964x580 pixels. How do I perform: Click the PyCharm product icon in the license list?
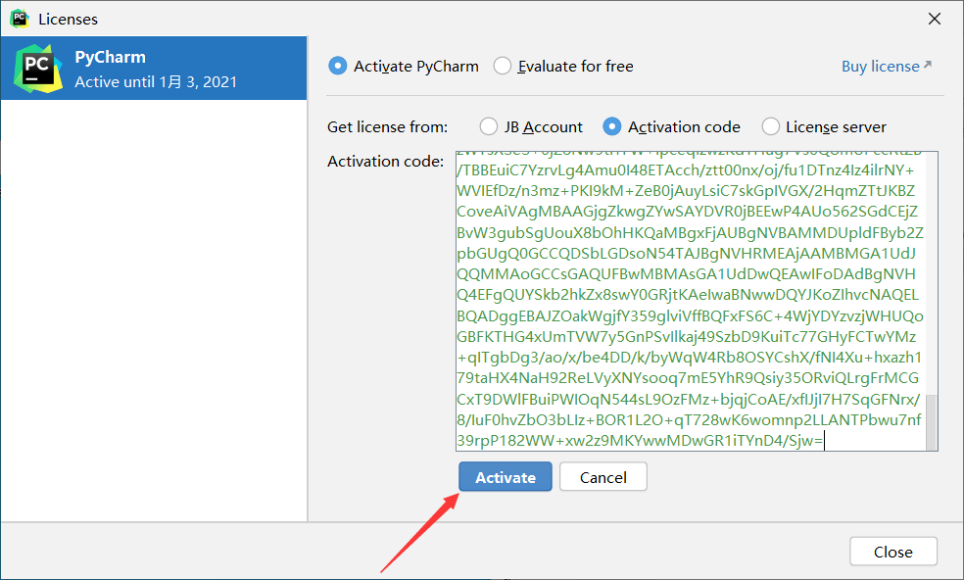38,69
